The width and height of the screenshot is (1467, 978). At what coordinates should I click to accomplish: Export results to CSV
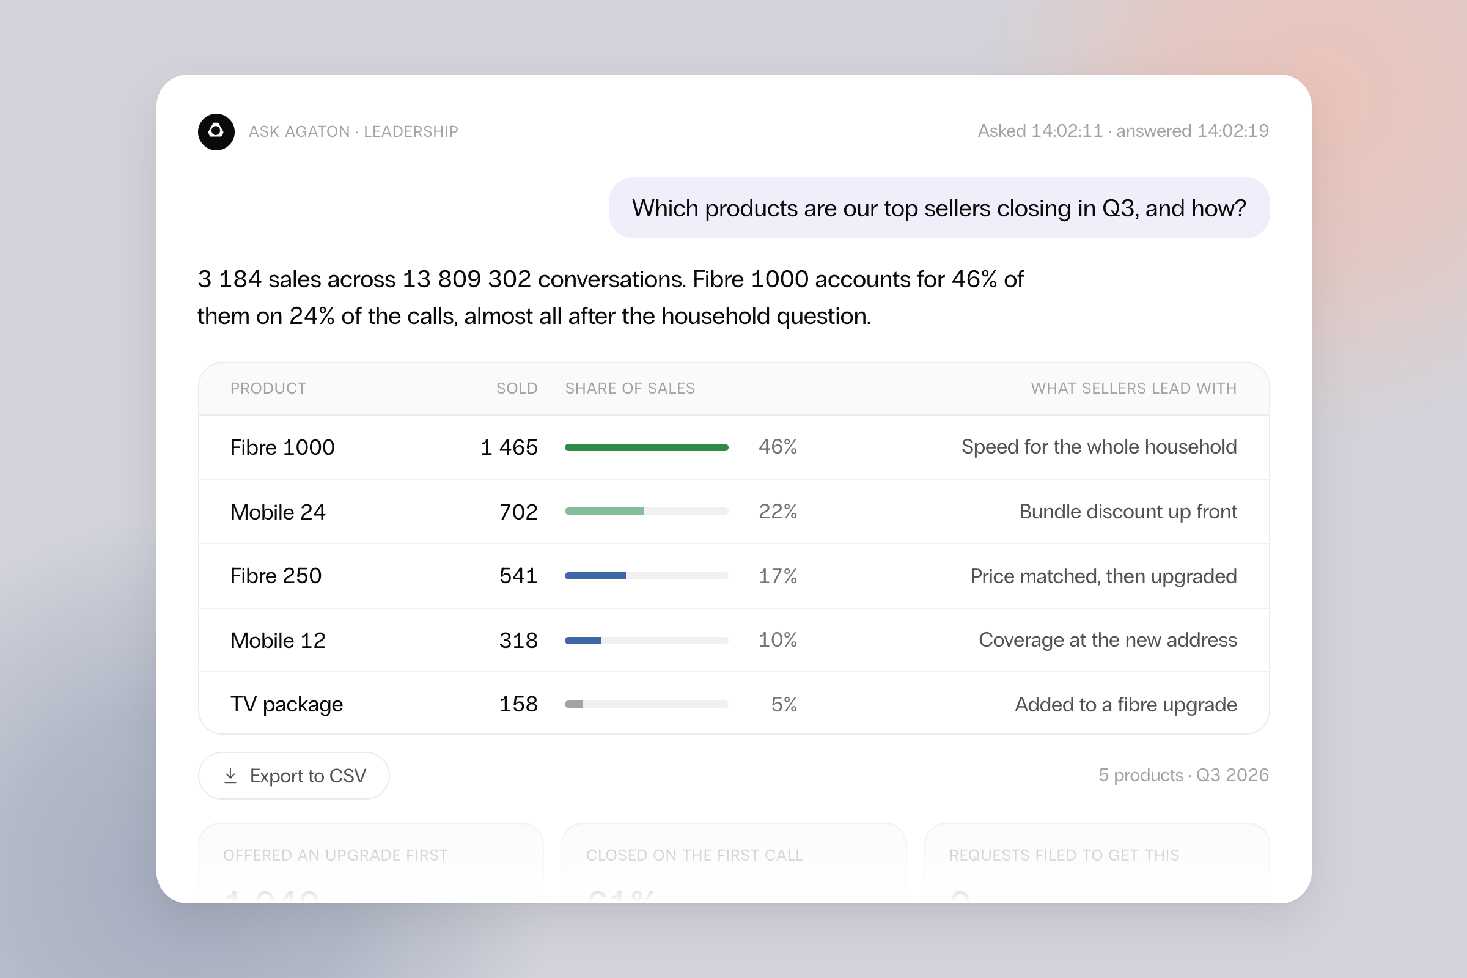[294, 775]
